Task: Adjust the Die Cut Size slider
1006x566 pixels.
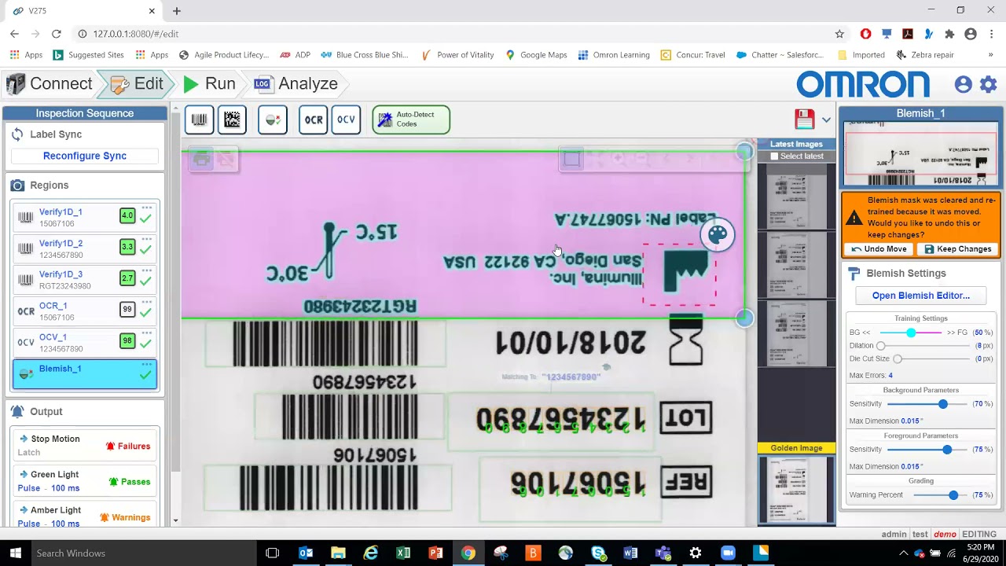Action: click(898, 358)
